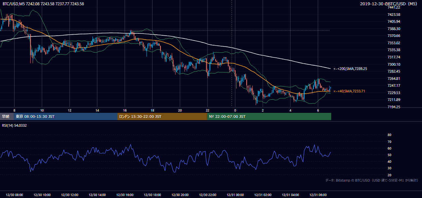Click bottom time label 12/30 16:00

pyautogui.click(x=125, y=195)
